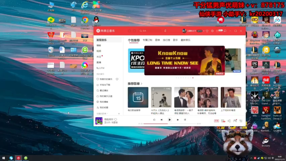Like the playing song 危险派对 with heart
Screen dimensions: 286x161
(x=115, y=119)
